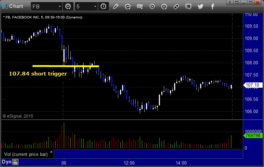Click the tallest green volume bar

(64, 135)
